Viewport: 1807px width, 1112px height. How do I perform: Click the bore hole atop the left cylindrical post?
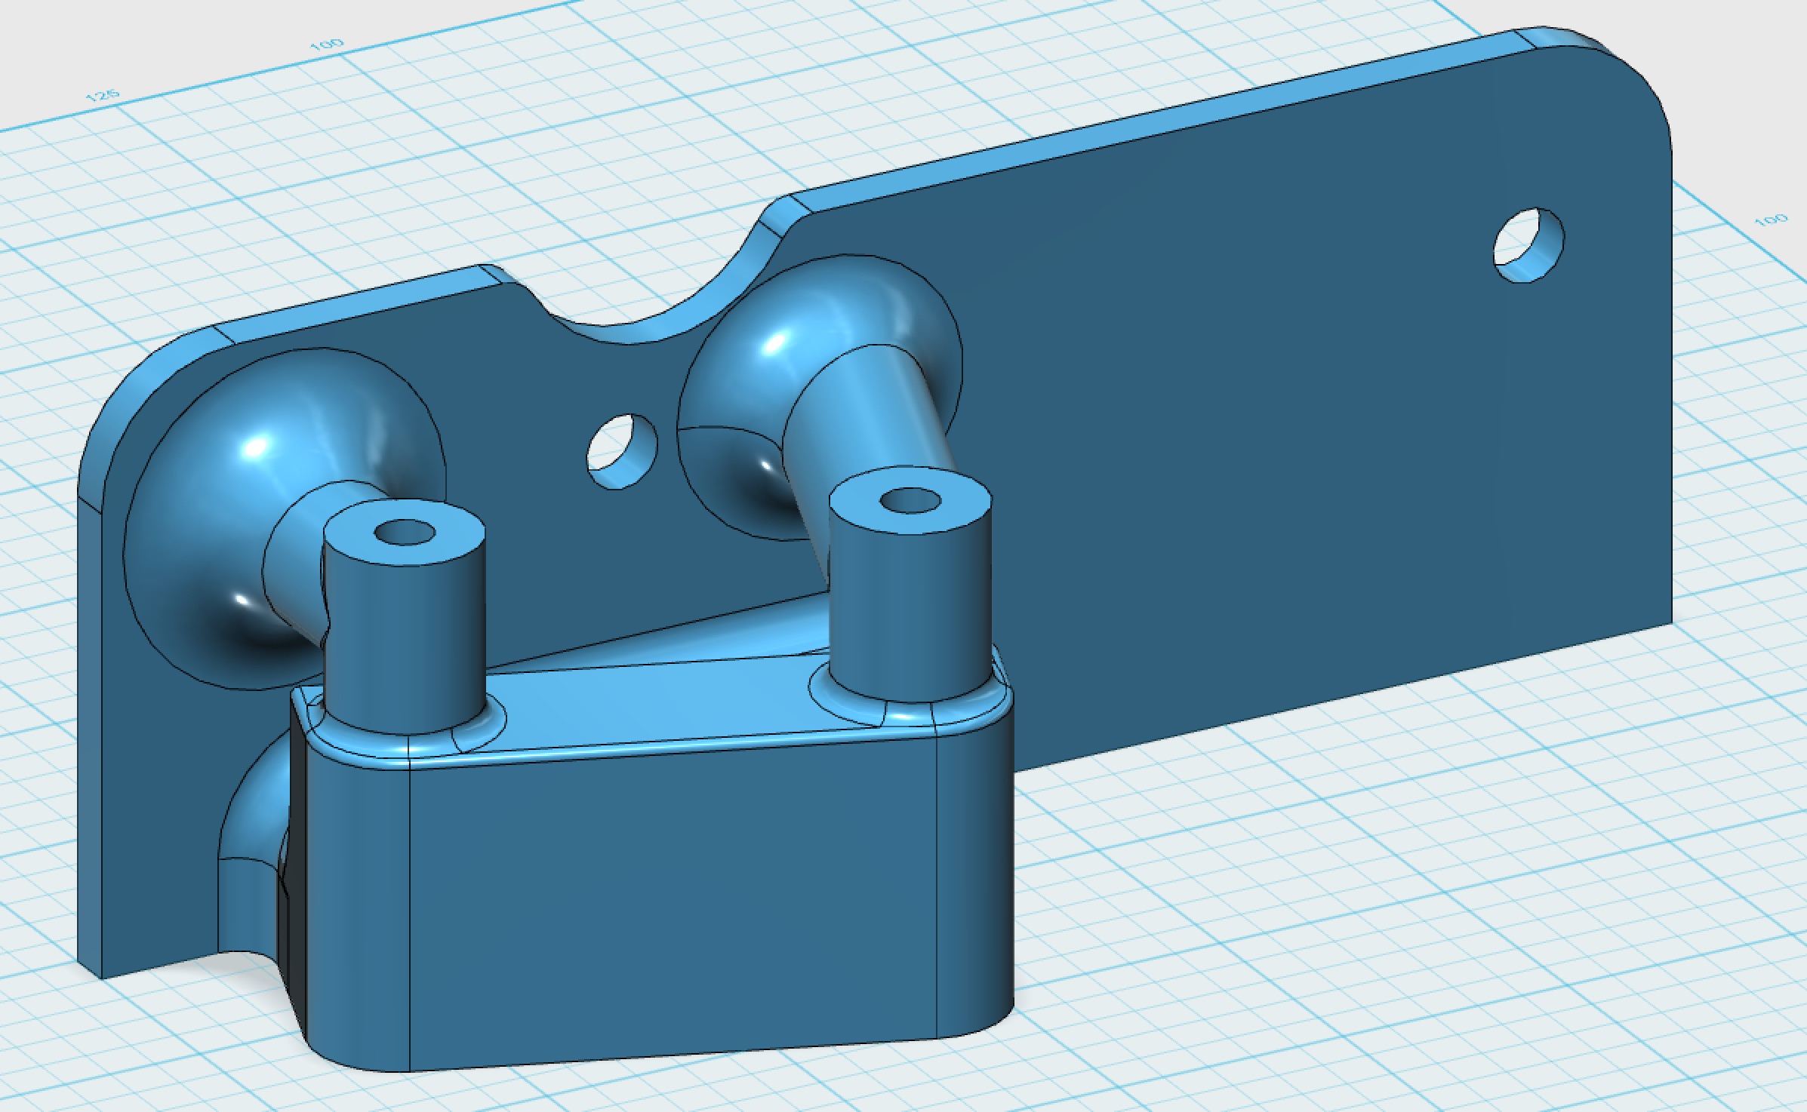click(405, 533)
